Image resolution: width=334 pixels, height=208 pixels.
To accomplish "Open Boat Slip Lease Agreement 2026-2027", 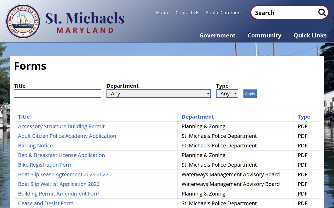I will pyautogui.click(x=63, y=174).
